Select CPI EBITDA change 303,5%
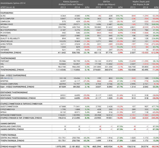This screenshot has height=148, width=159. (x=119, y=78)
